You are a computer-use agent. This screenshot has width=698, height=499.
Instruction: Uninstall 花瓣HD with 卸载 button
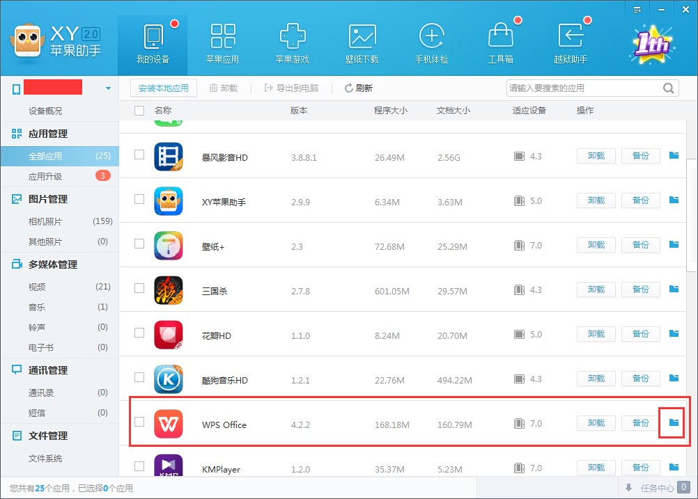point(596,333)
